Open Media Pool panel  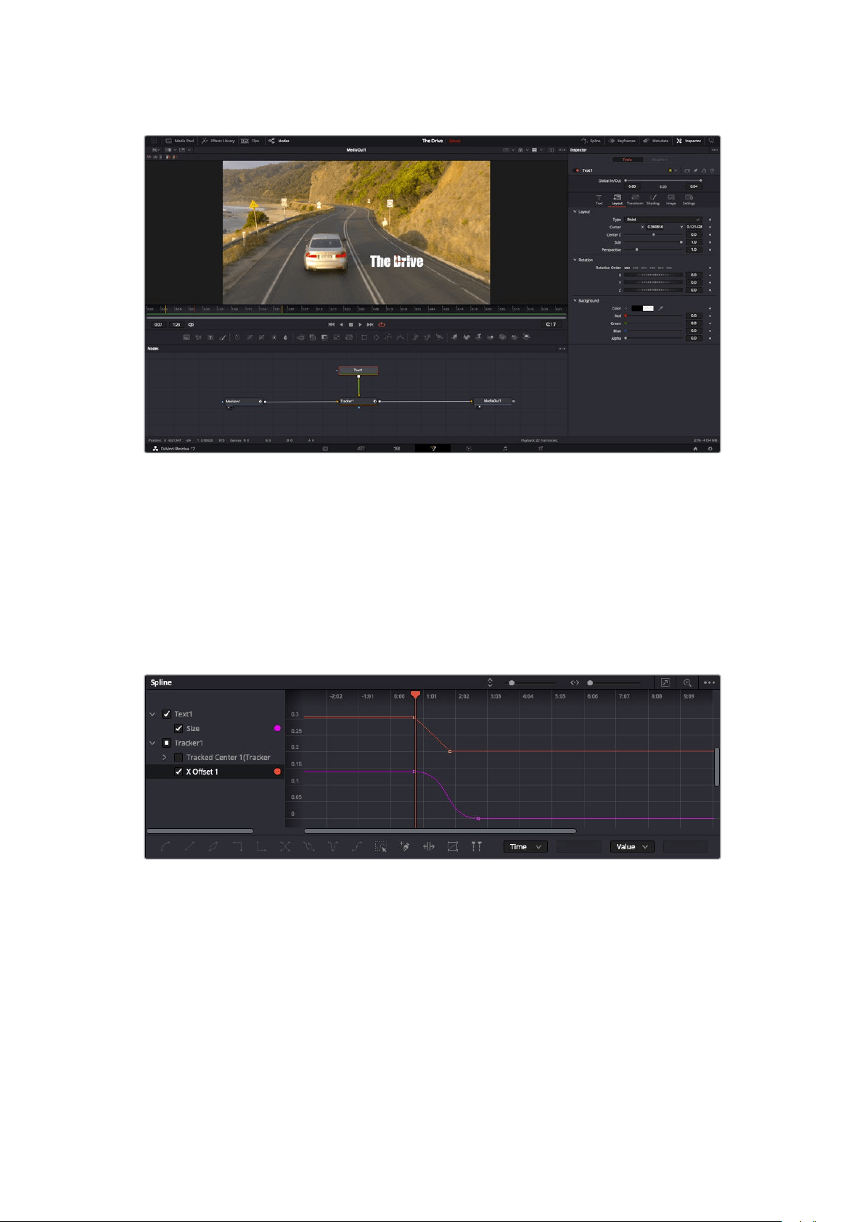180,141
